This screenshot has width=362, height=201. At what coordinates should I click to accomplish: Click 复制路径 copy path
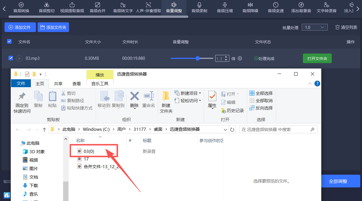(x=72, y=101)
